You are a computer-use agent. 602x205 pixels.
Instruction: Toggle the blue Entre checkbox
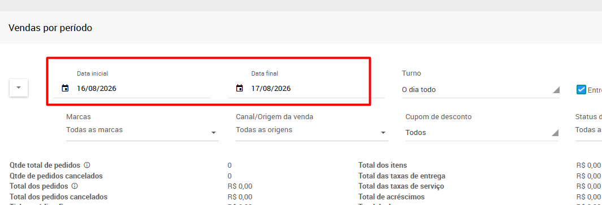pyautogui.click(x=581, y=89)
